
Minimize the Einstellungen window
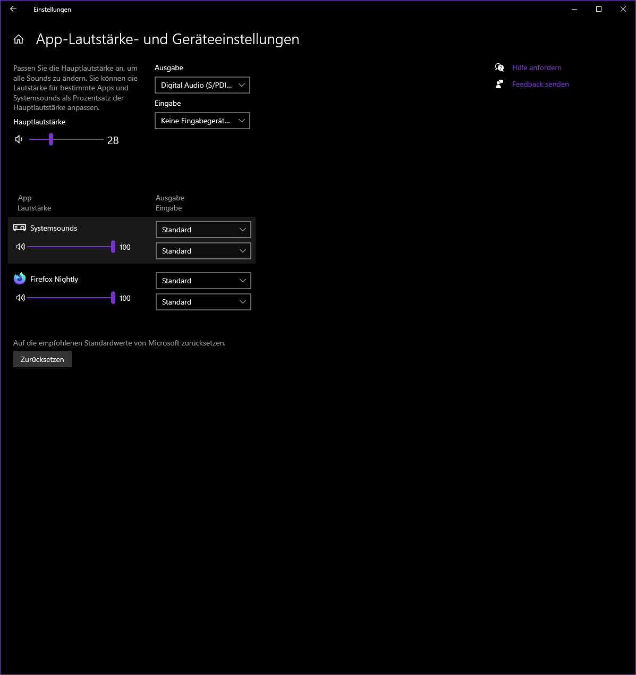click(574, 9)
